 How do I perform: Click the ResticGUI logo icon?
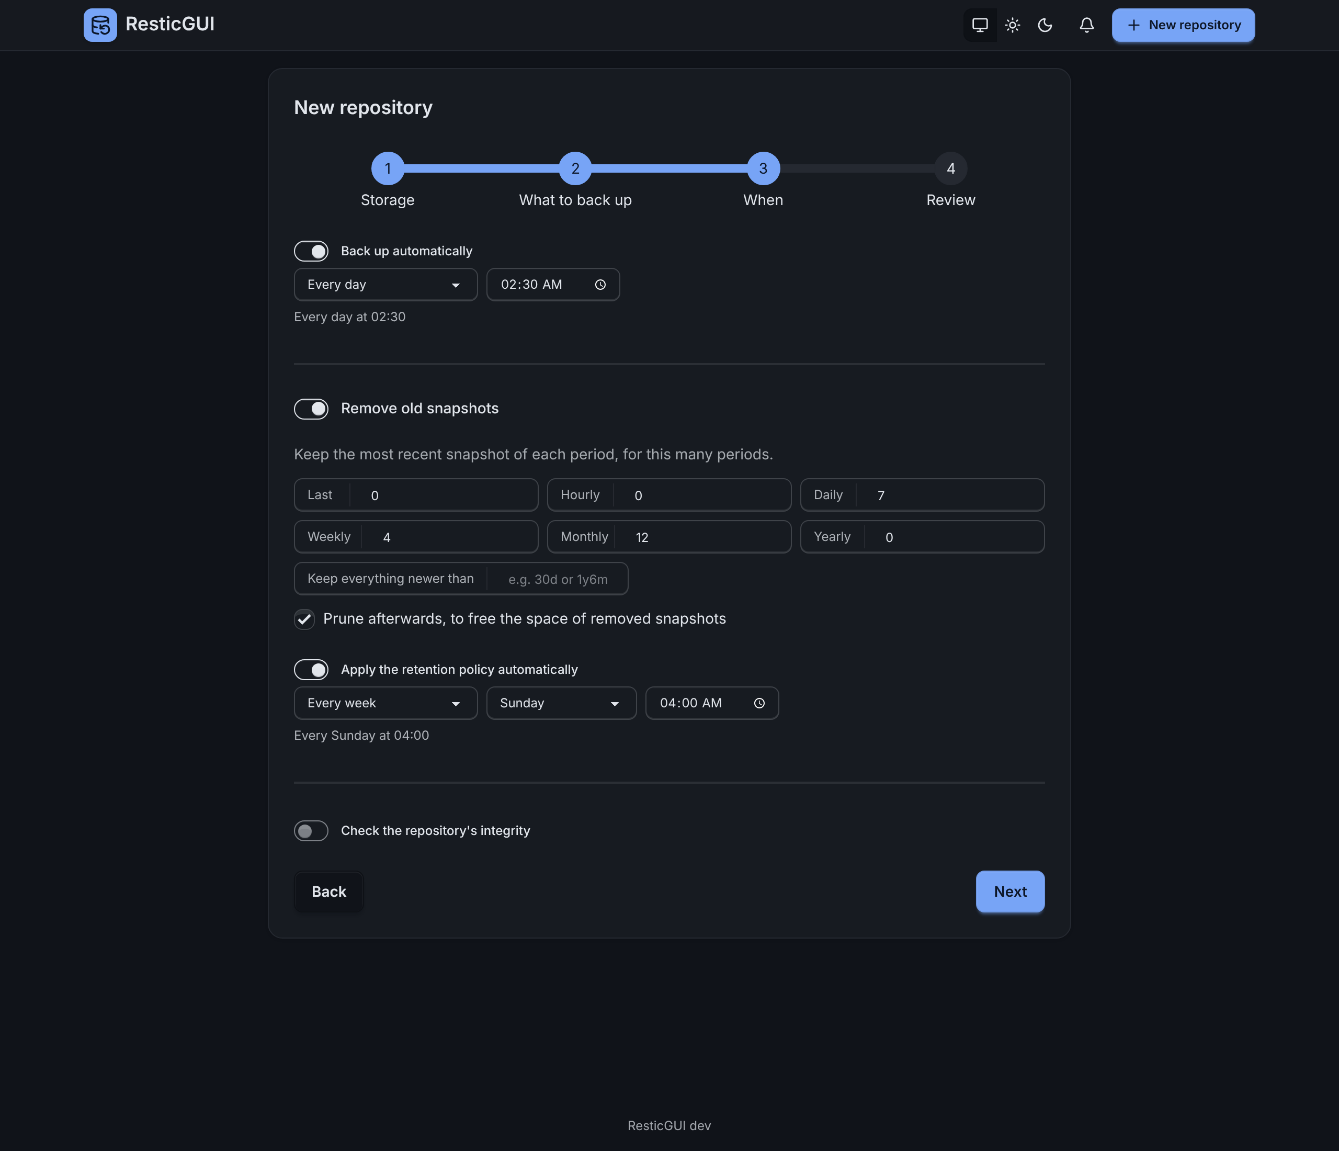coord(100,25)
